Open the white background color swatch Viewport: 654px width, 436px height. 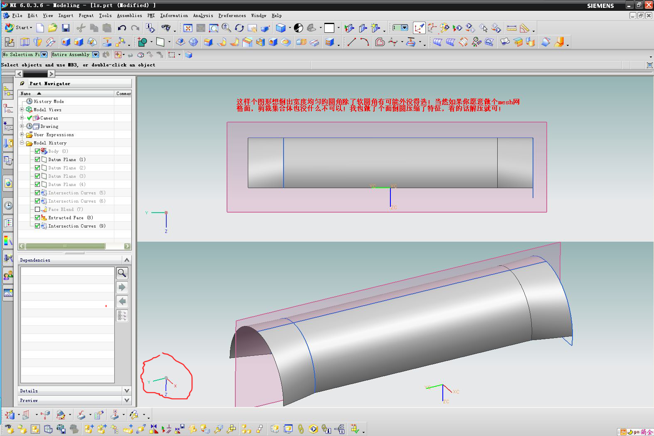(329, 28)
